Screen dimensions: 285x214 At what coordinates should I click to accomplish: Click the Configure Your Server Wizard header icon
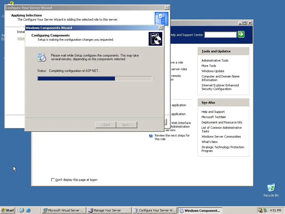click(x=162, y=18)
